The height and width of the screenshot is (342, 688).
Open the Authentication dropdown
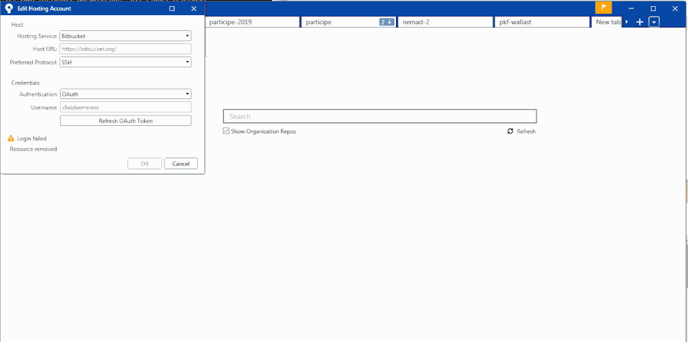pyautogui.click(x=125, y=94)
